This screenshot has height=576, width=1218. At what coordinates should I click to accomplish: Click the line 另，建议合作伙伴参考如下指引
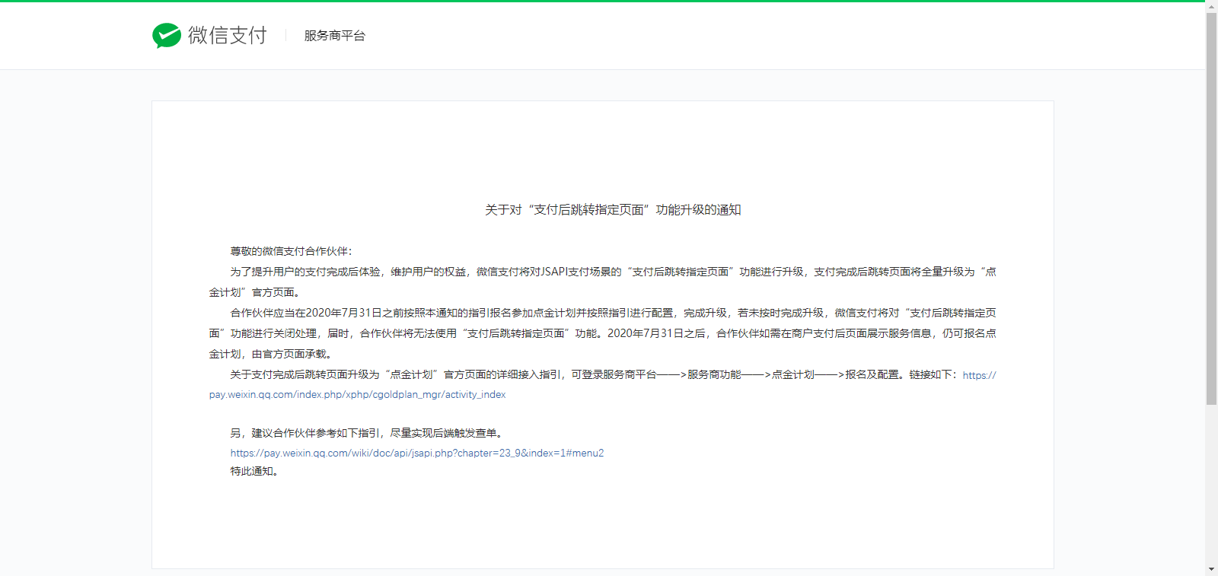click(x=367, y=433)
